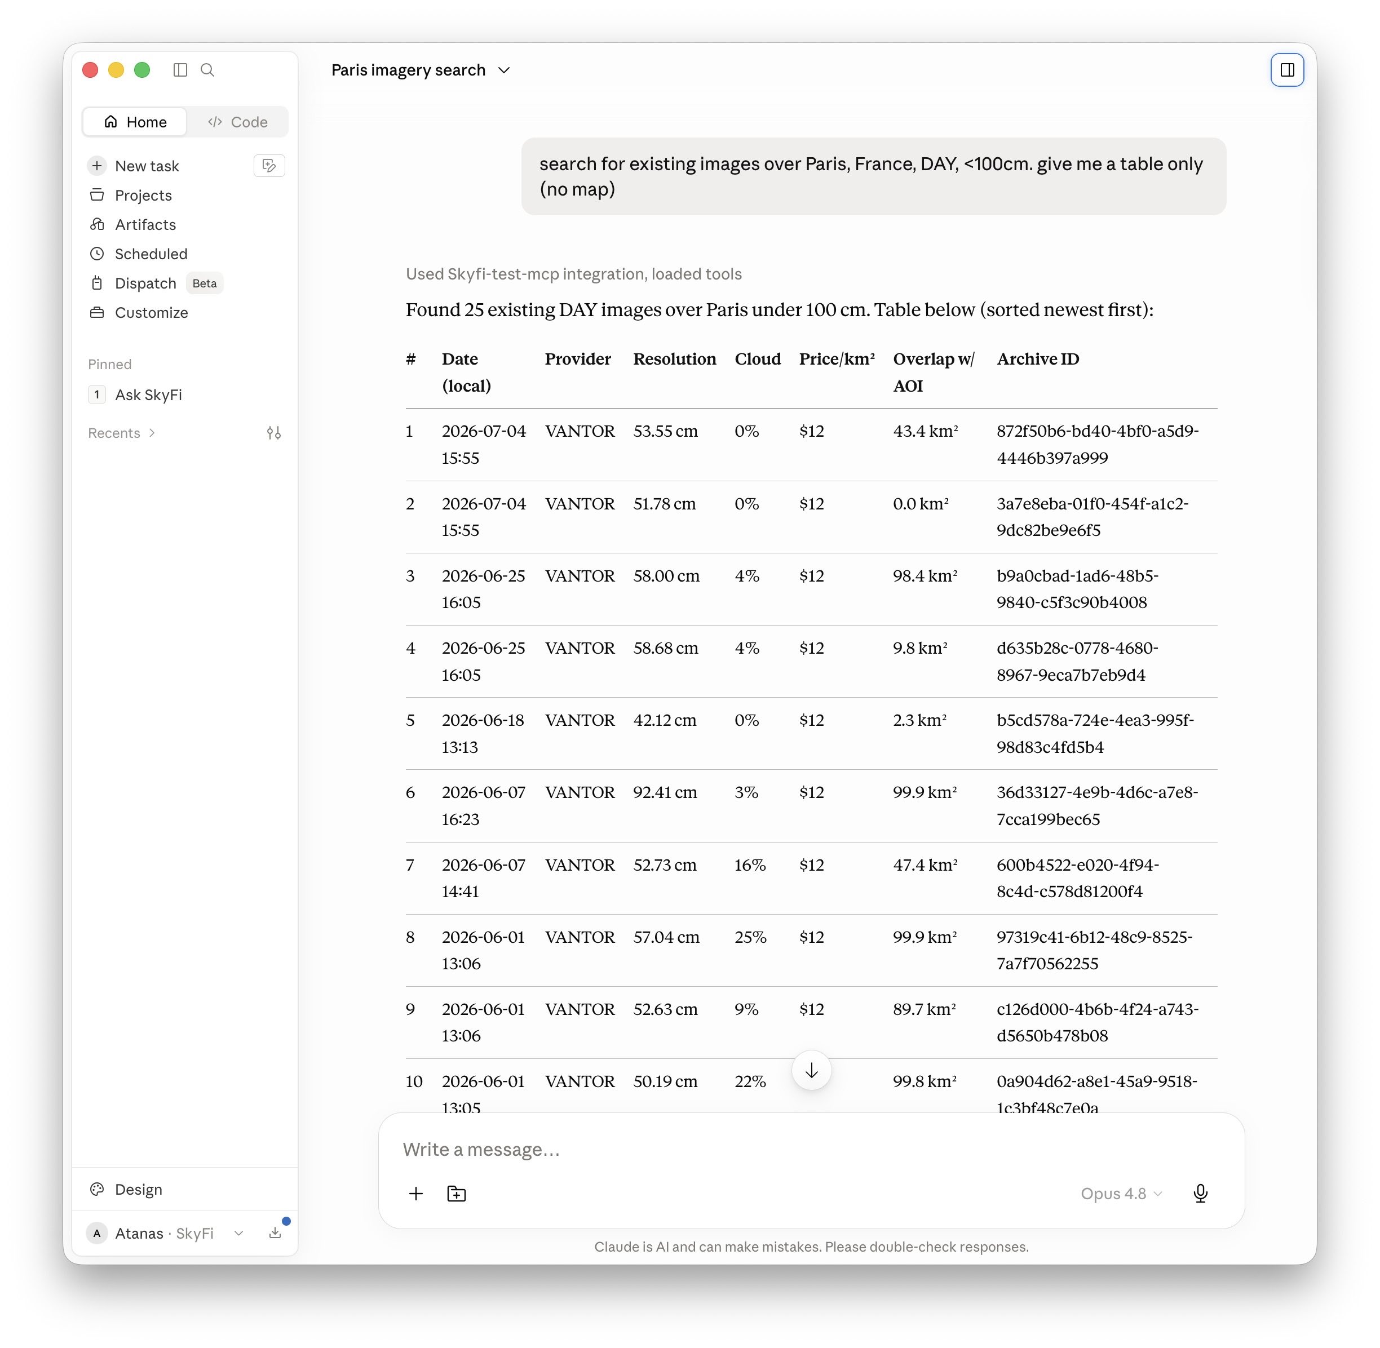The width and height of the screenshot is (1380, 1348).
Task: Click the Beta badge next to Dispatch
Action: click(204, 283)
